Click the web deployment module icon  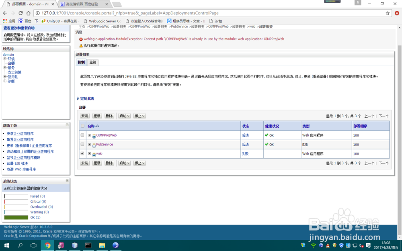[x=94, y=155]
